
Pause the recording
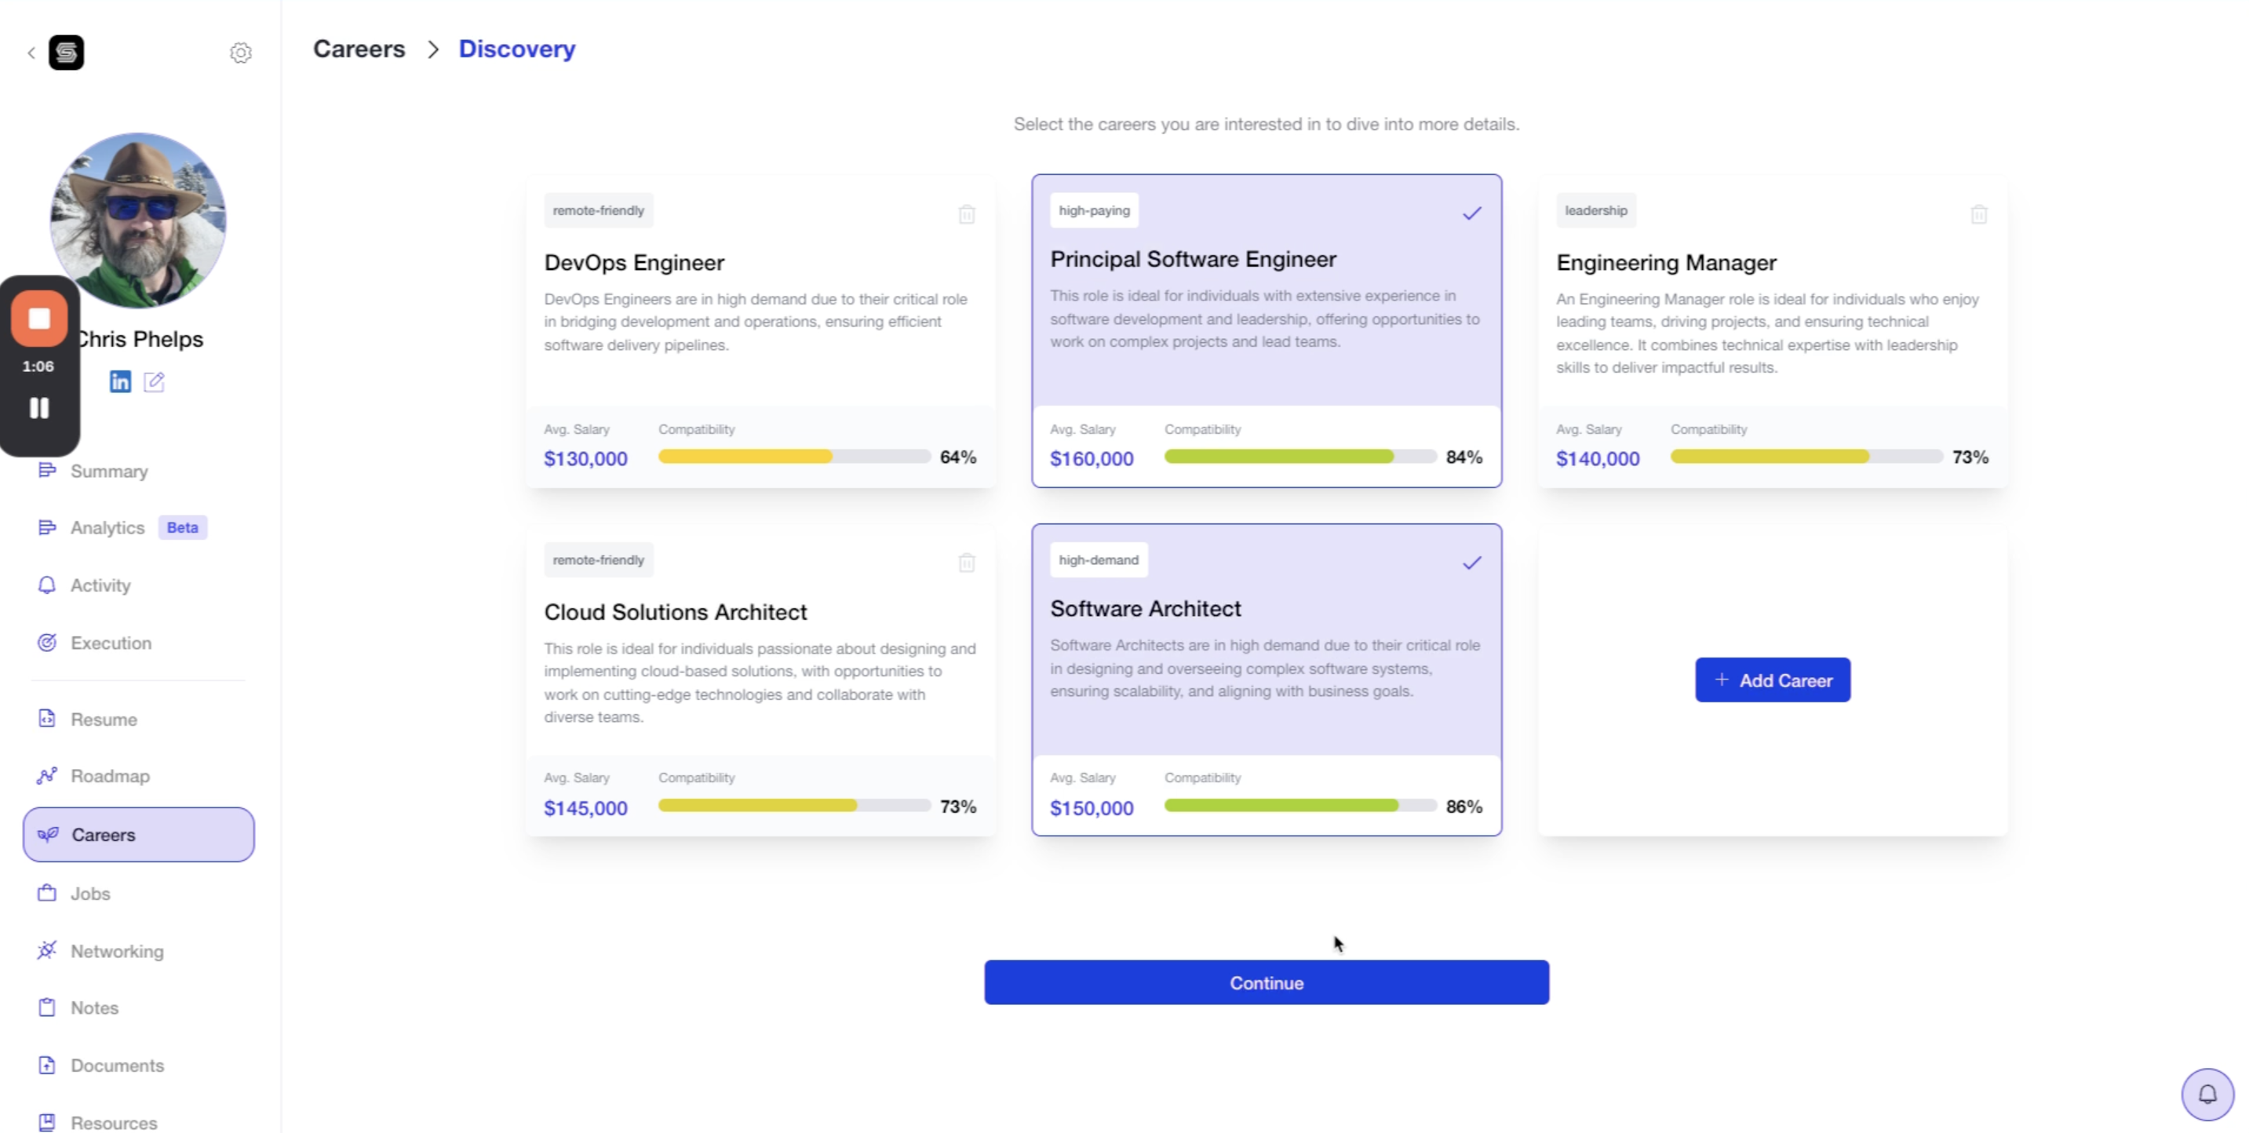click(39, 408)
